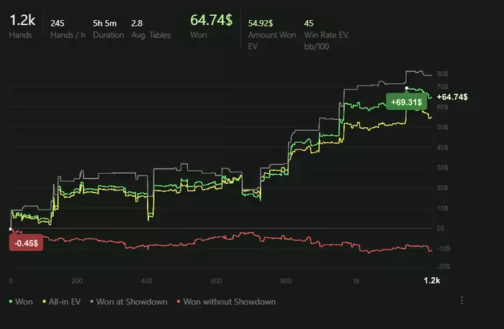The width and height of the screenshot is (504, 329).
Task: Click the +64.74$ end value label
Action: 452,97
